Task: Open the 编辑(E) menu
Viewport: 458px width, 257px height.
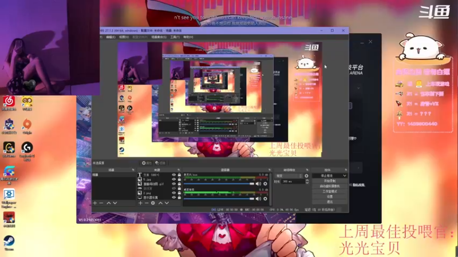Action: [x=110, y=37]
